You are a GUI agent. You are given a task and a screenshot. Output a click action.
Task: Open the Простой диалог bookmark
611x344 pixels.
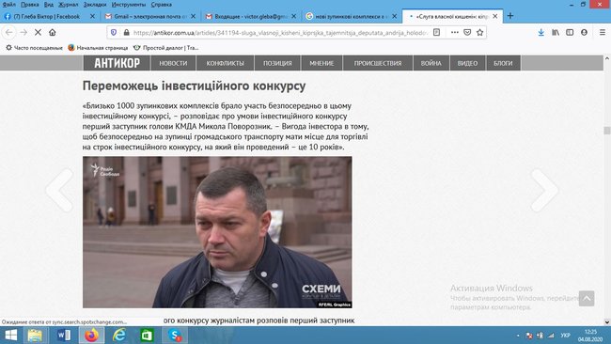click(166, 48)
